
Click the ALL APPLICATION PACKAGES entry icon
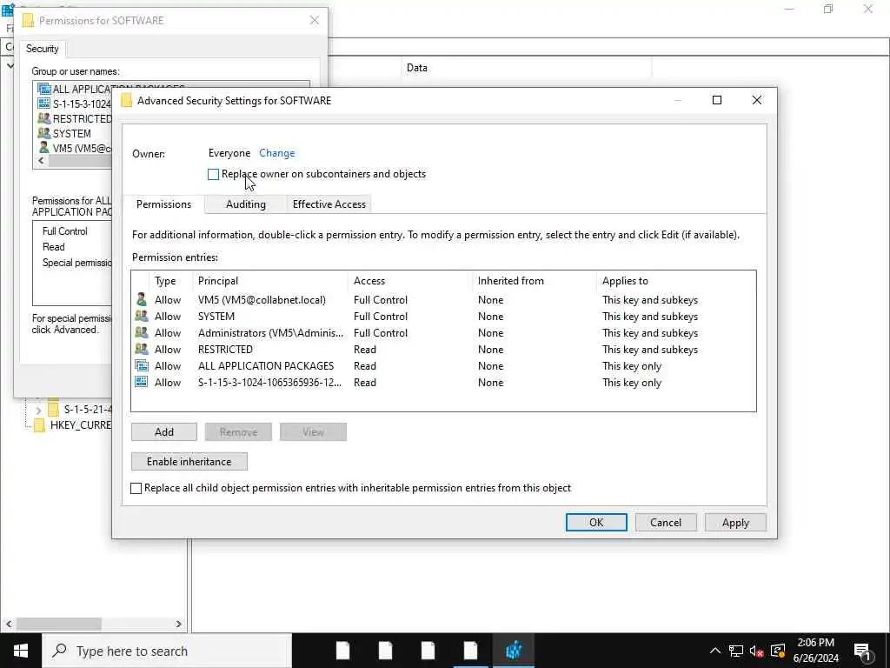pyautogui.click(x=142, y=365)
